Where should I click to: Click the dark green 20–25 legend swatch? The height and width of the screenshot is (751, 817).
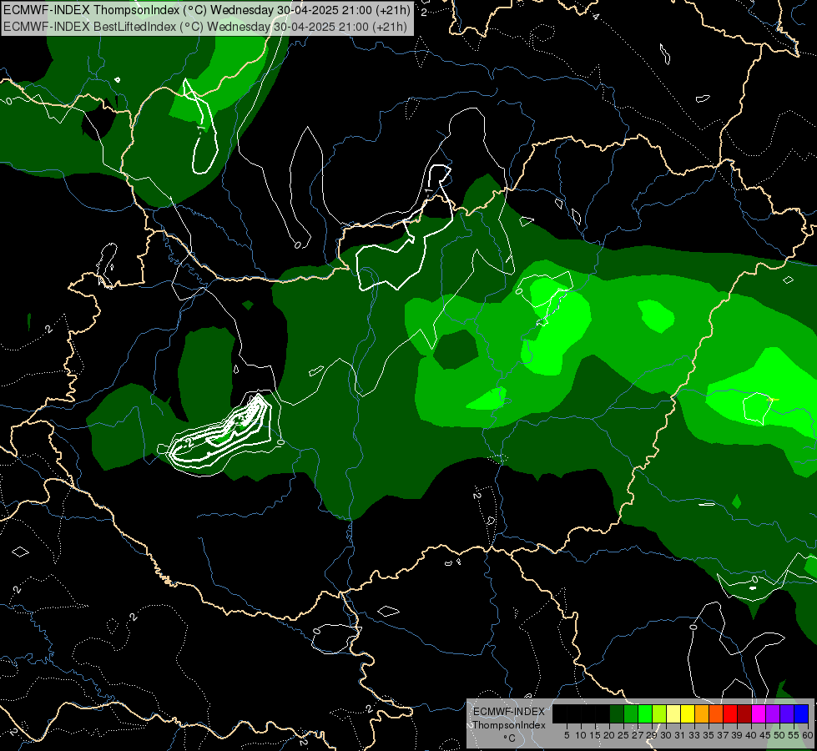pyautogui.click(x=617, y=713)
